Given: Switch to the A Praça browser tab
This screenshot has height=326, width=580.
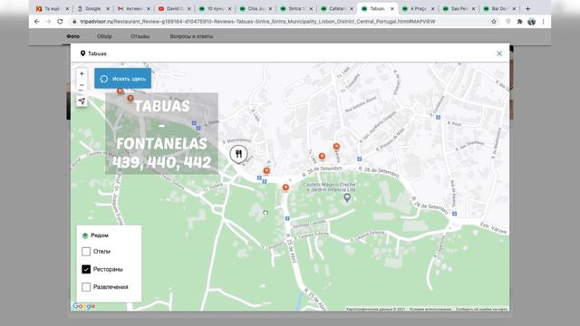Looking at the screenshot, I should pos(419,8).
